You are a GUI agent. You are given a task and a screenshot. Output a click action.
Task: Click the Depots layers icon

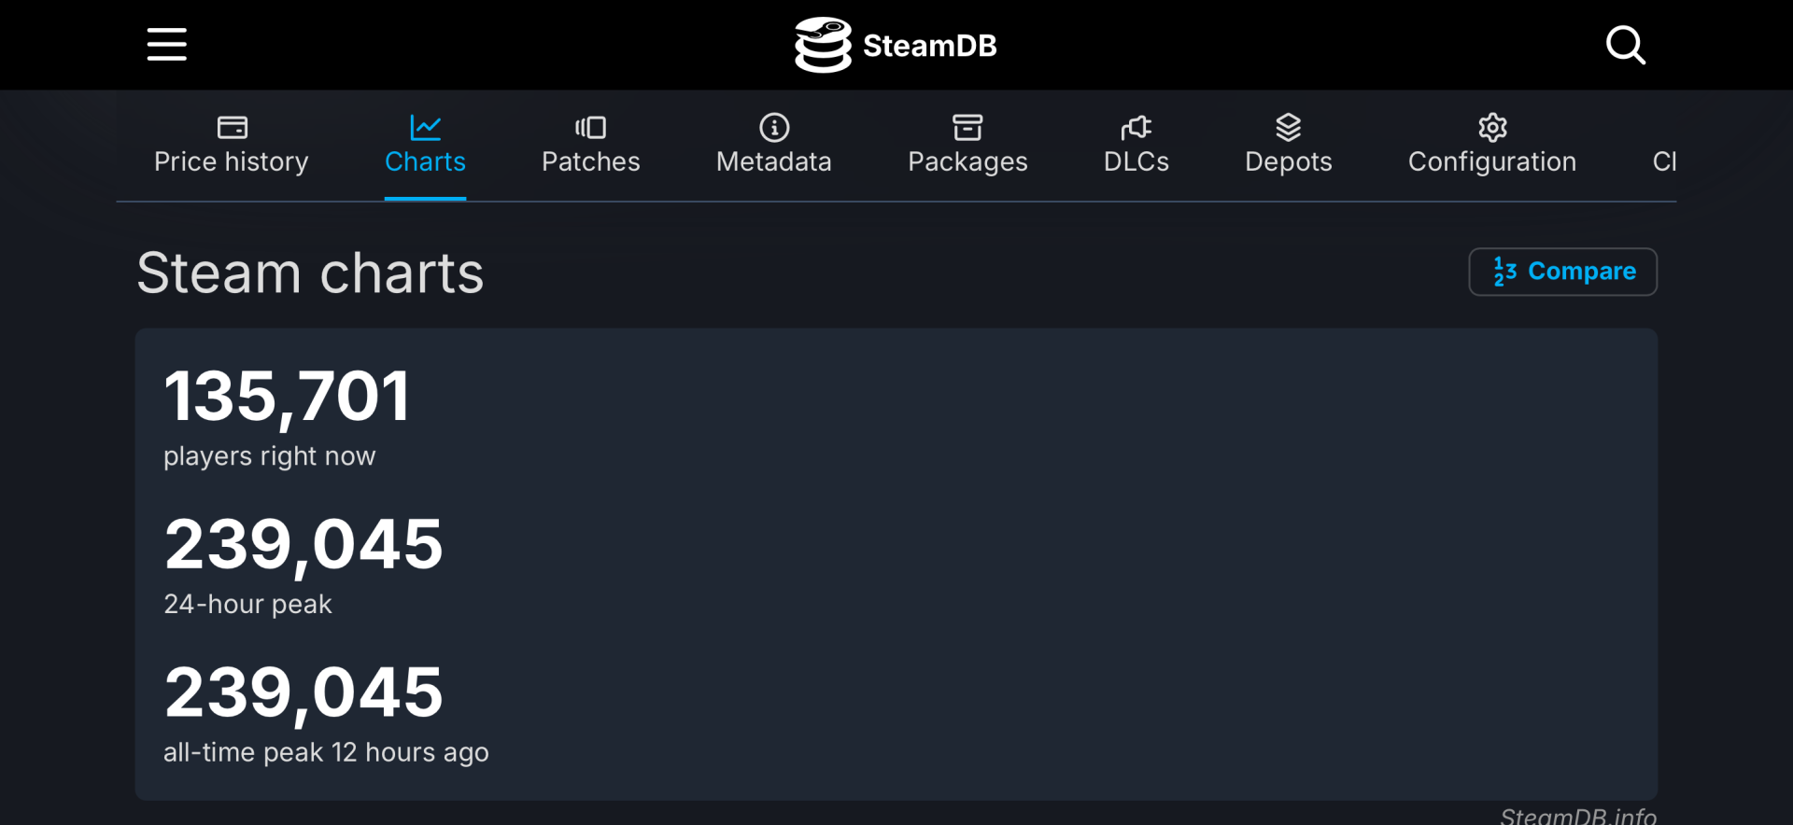coord(1289,127)
